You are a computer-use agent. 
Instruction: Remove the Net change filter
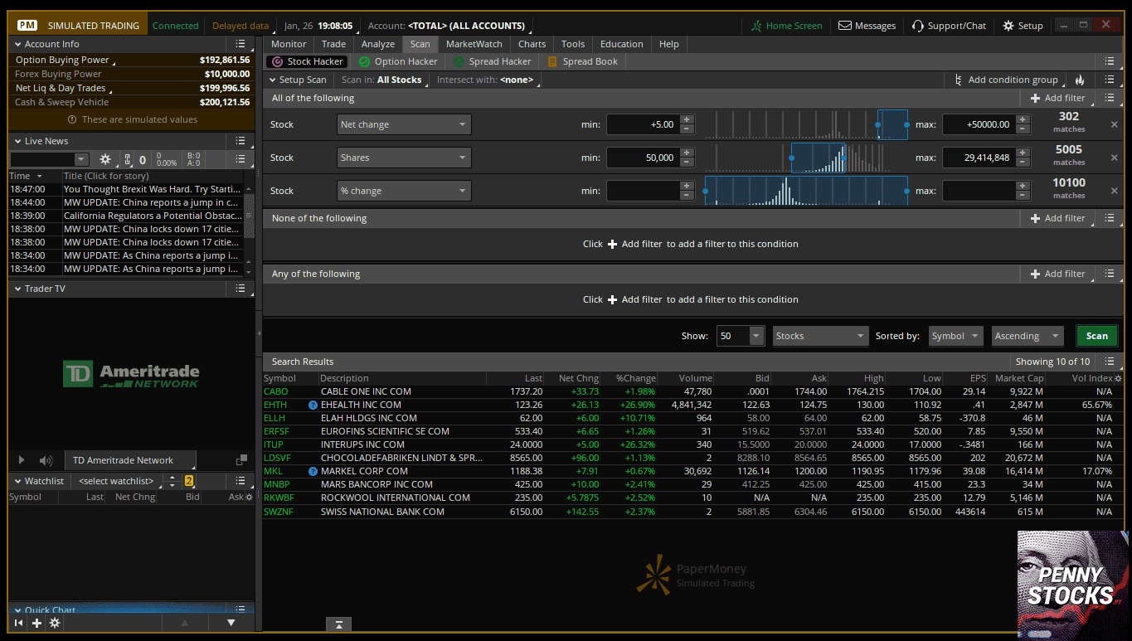pyautogui.click(x=1114, y=124)
